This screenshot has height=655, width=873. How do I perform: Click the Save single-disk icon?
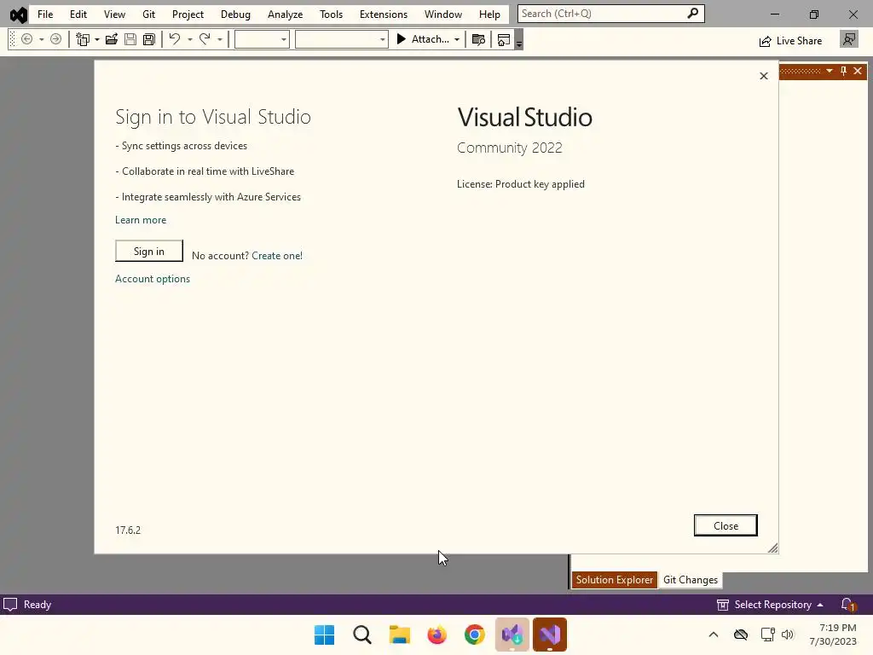(130, 39)
